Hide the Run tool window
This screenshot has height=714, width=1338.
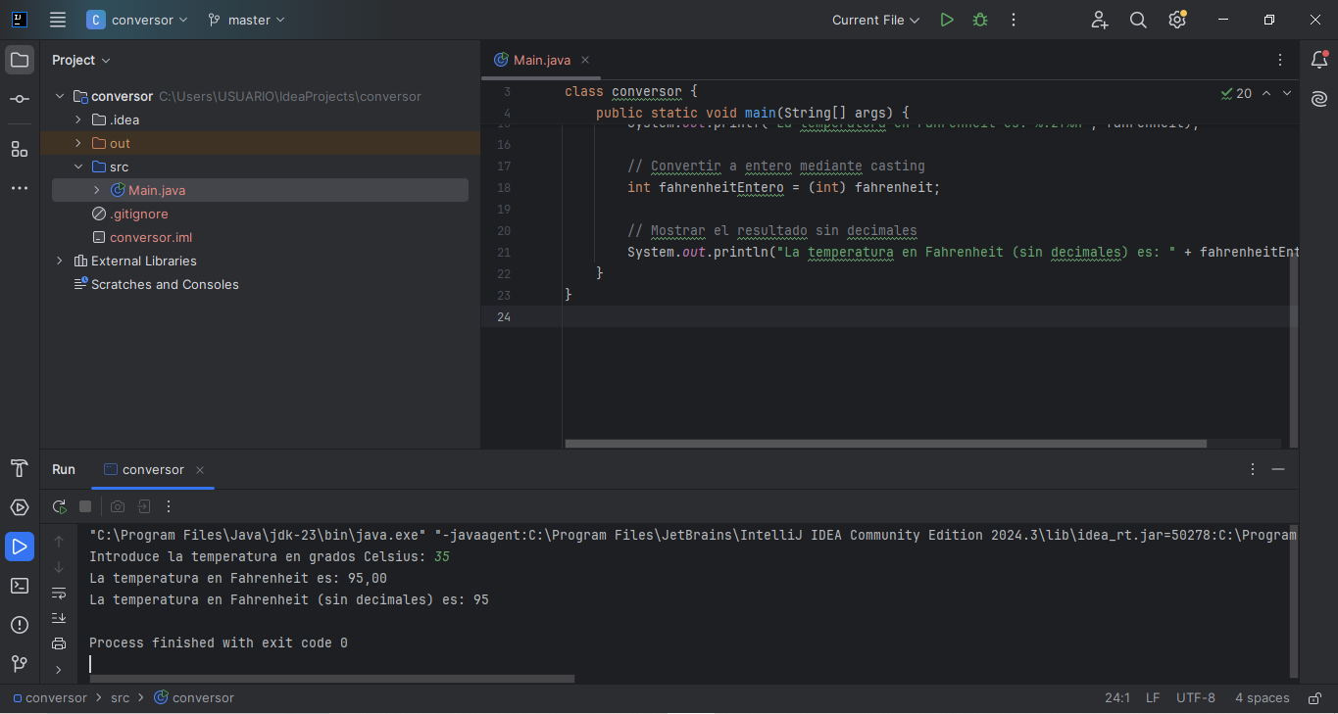[x=1278, y=469]
